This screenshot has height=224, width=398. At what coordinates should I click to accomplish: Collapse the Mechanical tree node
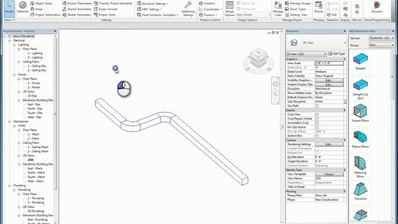click(x=10, y=121)
